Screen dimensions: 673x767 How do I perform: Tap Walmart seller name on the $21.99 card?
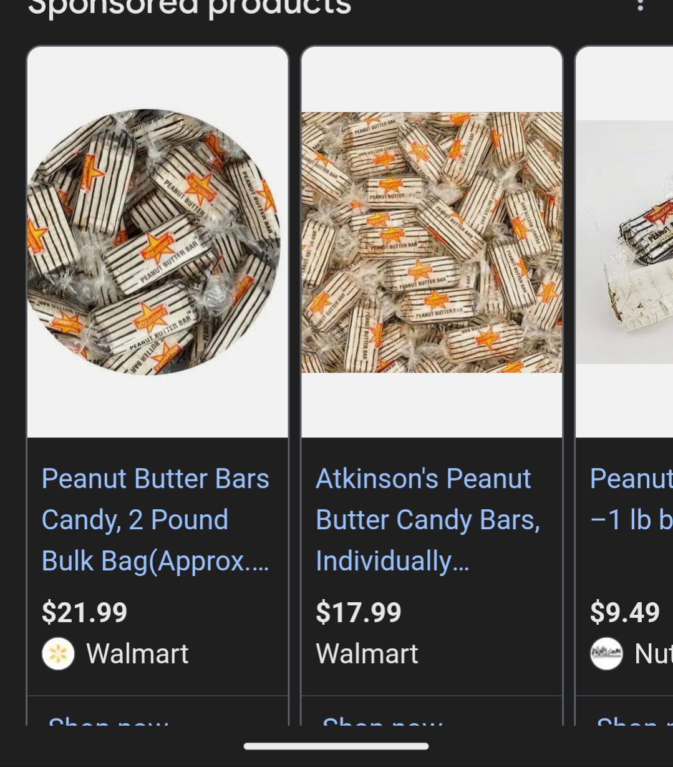(137, 654)
